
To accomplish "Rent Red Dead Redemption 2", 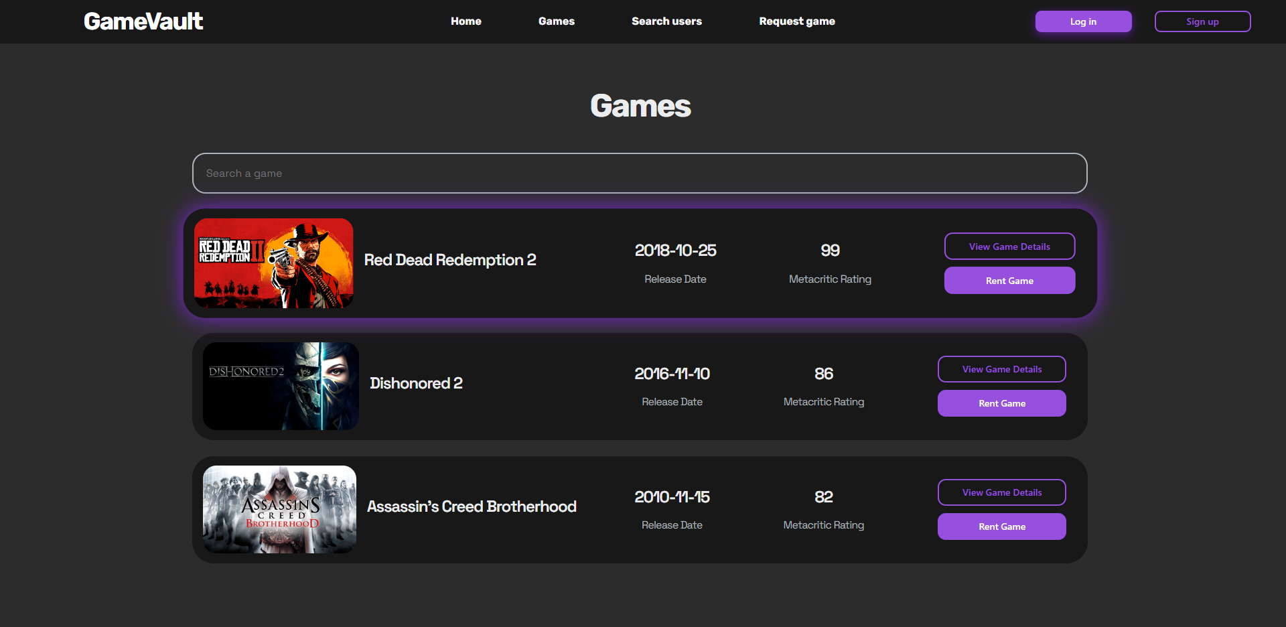I will (x=1010, y=281).
